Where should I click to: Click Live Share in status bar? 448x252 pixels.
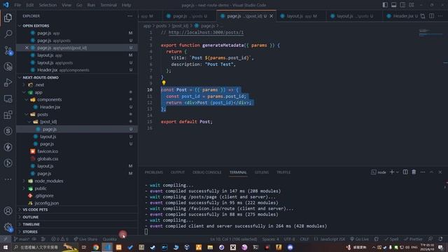[x=85, y=239]
